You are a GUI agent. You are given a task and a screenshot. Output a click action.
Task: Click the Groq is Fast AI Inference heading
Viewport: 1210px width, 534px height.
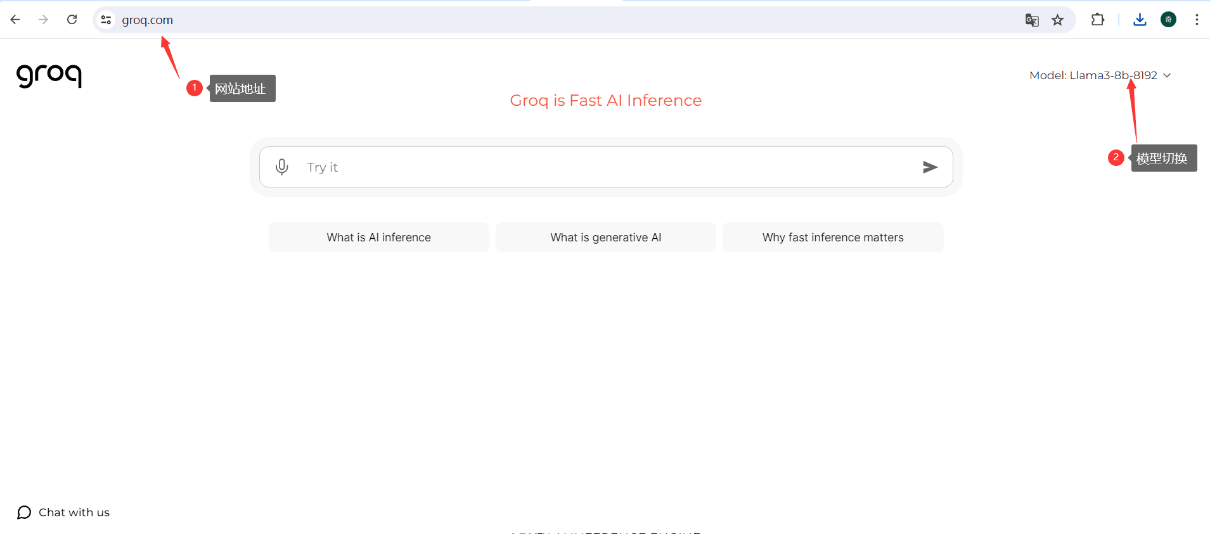pyautogui.click(x=606, y=101)
